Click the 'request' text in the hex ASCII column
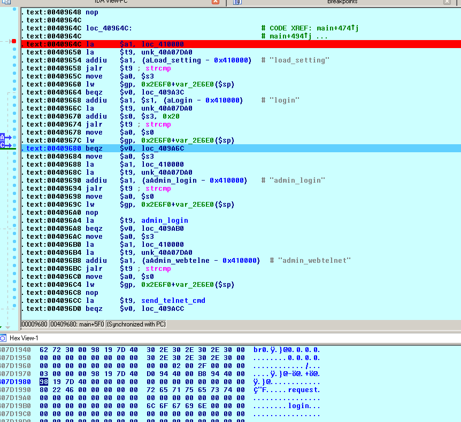 (x=304, y=389)
